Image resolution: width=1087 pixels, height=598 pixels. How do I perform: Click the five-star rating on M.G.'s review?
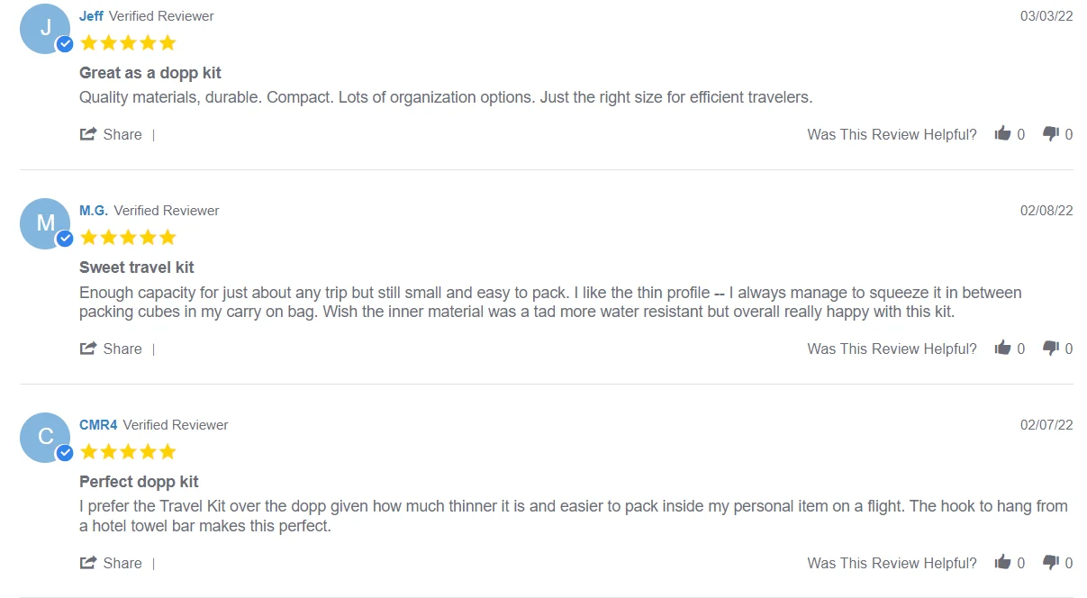point(128,238)
